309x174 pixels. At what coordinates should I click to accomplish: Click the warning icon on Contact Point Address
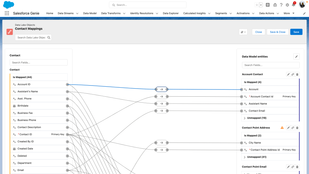282,128
